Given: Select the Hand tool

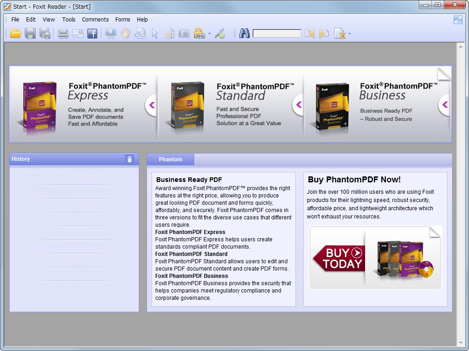Looking at the screenshot, I should point(125,33).
